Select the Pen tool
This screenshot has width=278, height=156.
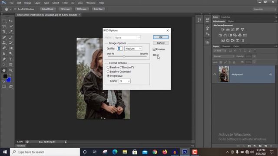pyautogui.click(x=4, y=59)
